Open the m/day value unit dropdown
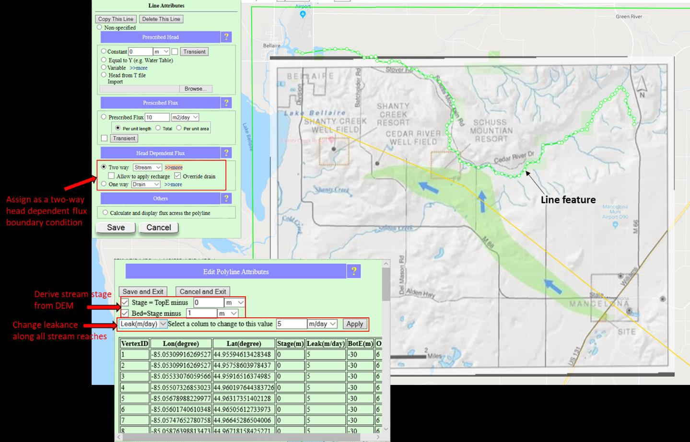The height and width of the screenshot is (442, 690). click(x=322, y=324)
